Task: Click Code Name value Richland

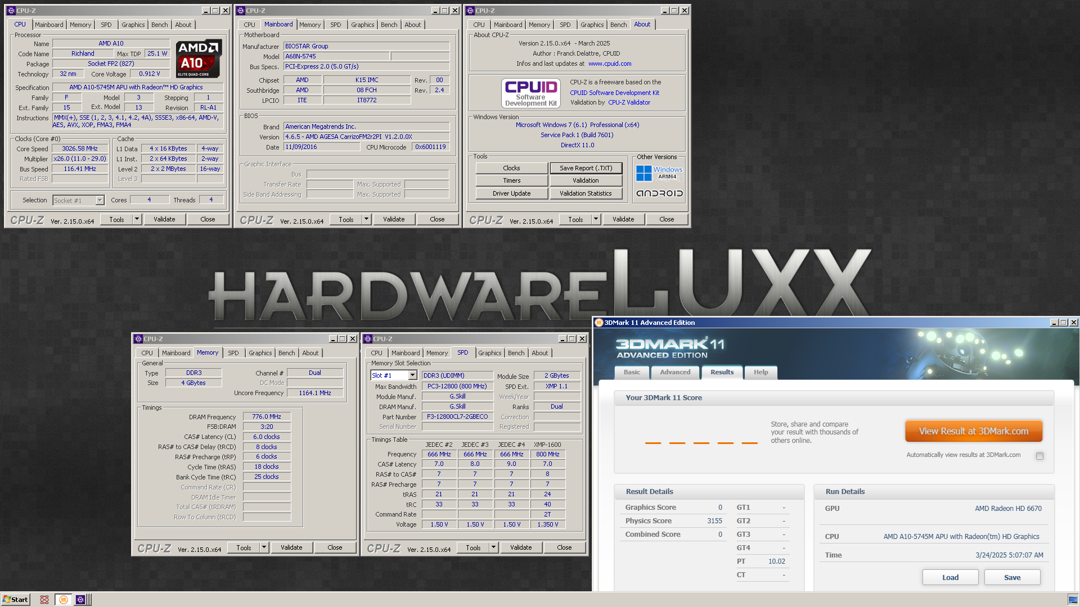Action: pos(83,53)
